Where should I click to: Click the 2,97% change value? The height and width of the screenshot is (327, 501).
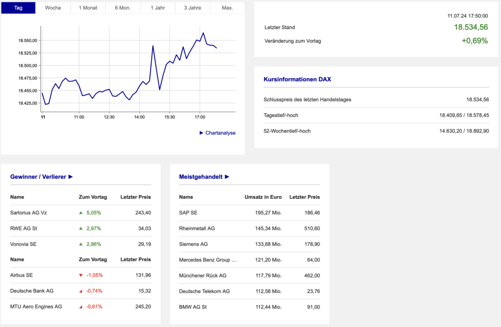(x=93, y=228)
